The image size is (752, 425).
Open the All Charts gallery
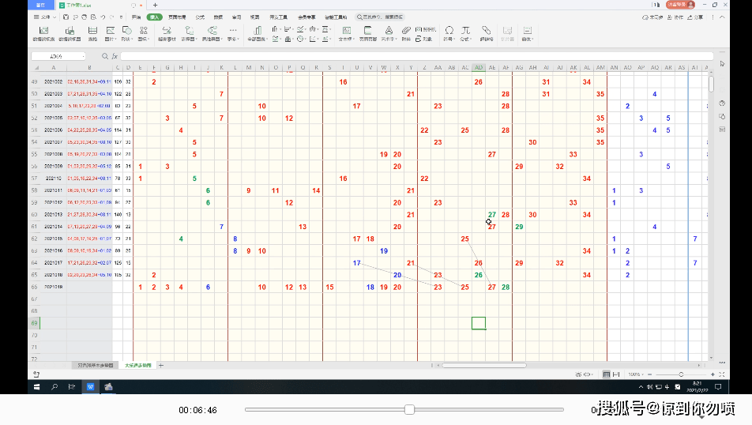(x=257, y=33)
